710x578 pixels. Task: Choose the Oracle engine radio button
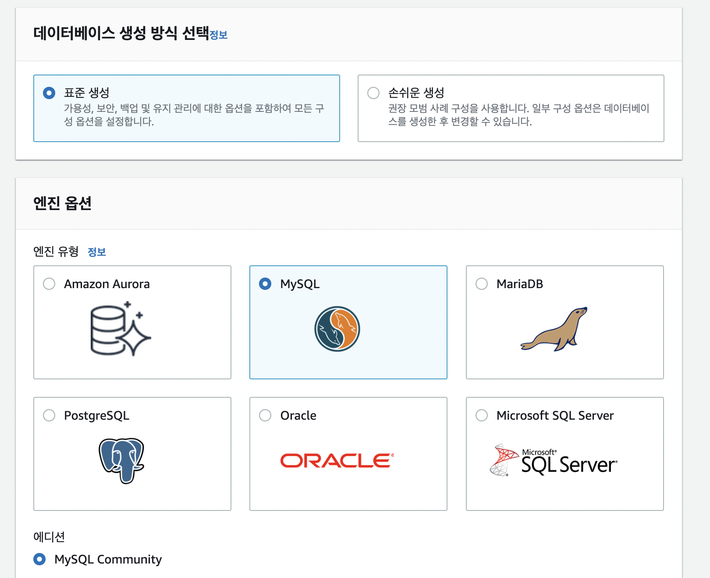point(265,415)
